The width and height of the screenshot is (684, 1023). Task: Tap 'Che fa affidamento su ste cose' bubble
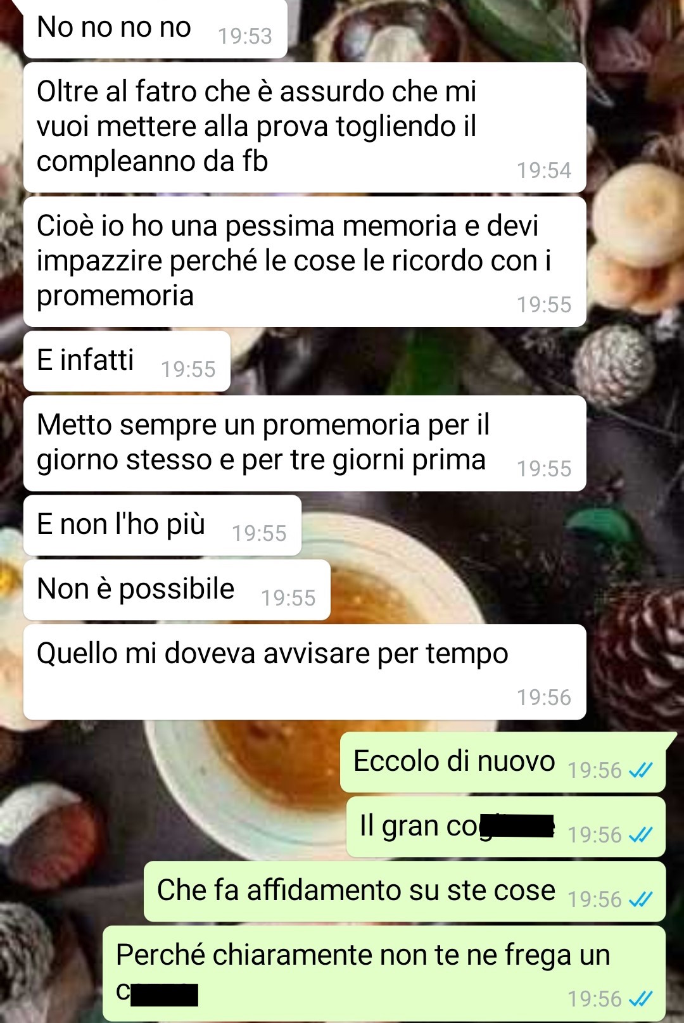tap(405, 891)
